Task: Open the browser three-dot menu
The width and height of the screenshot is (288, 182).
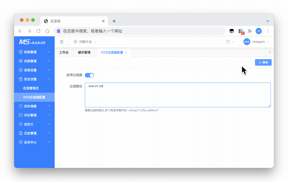Action: [x=268, y=31]
